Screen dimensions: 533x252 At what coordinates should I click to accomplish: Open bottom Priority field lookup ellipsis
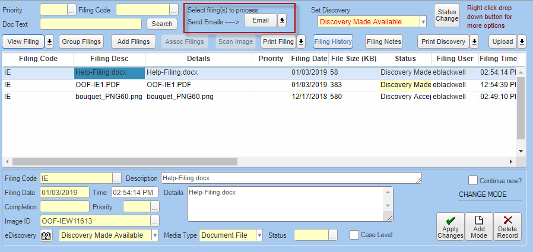point(155,206)
